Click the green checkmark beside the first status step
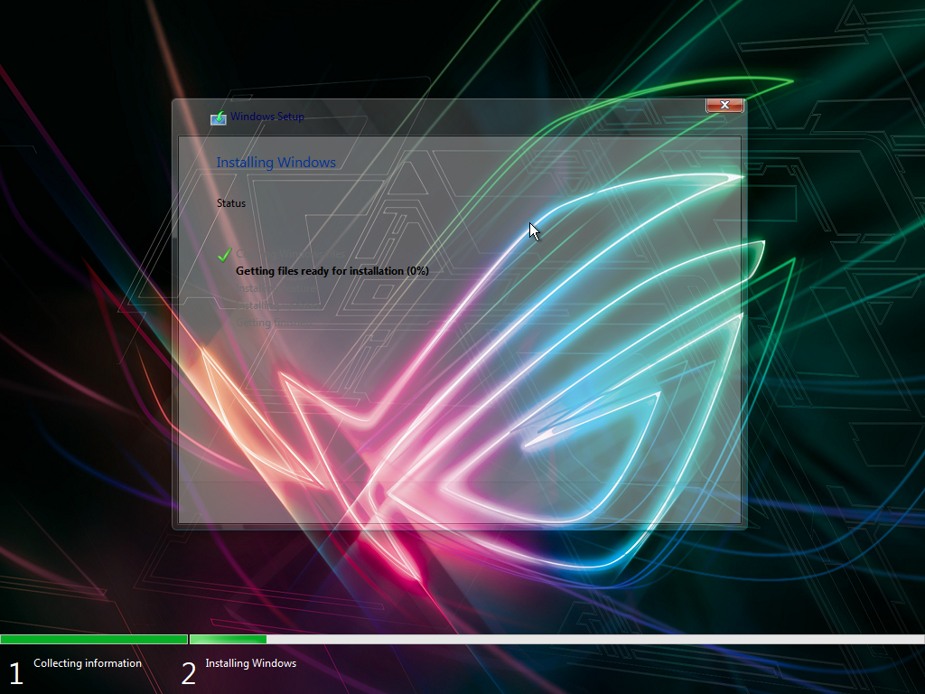The height and width of the screenshot is (694, 925). (224, 254)
